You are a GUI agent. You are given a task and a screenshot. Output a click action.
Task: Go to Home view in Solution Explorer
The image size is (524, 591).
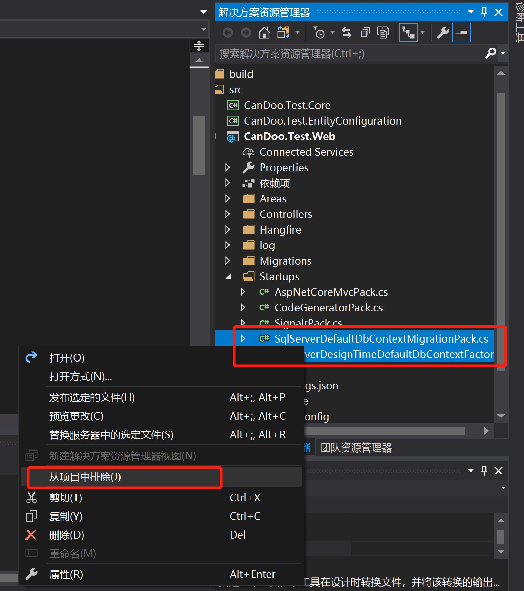click(x=264, y=33)
